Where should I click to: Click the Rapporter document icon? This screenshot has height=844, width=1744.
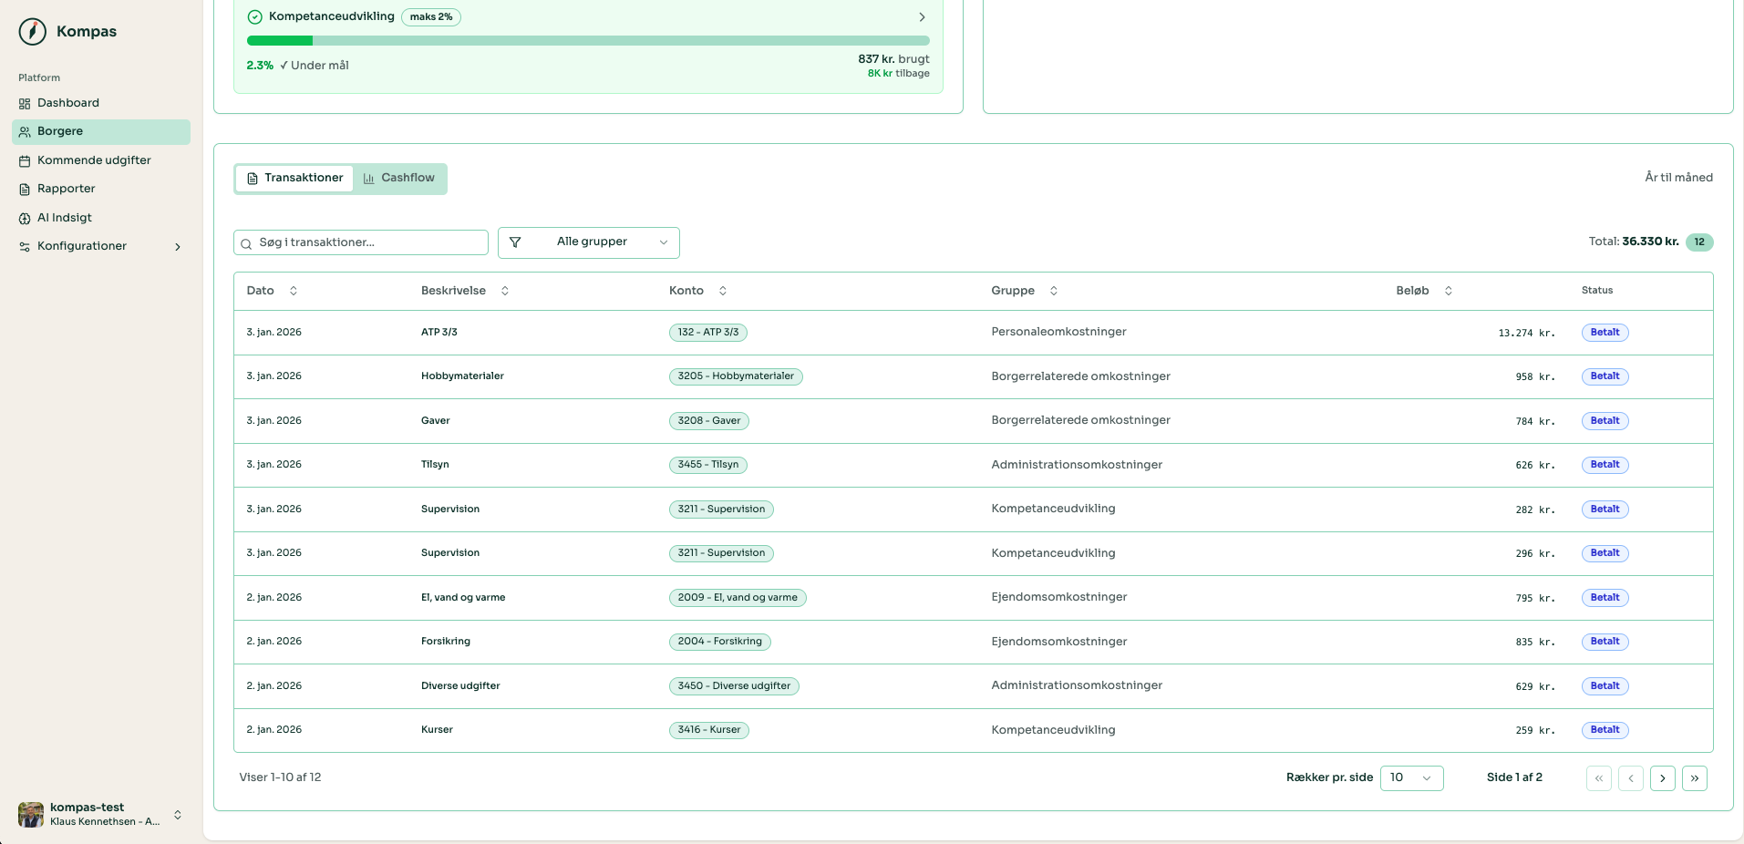click(25, 190)
